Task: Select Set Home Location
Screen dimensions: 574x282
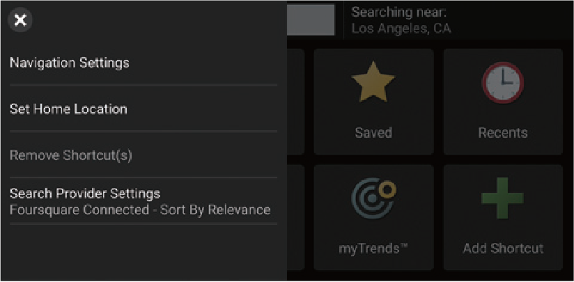Action: pyautogui.click(x=68, y=109)
